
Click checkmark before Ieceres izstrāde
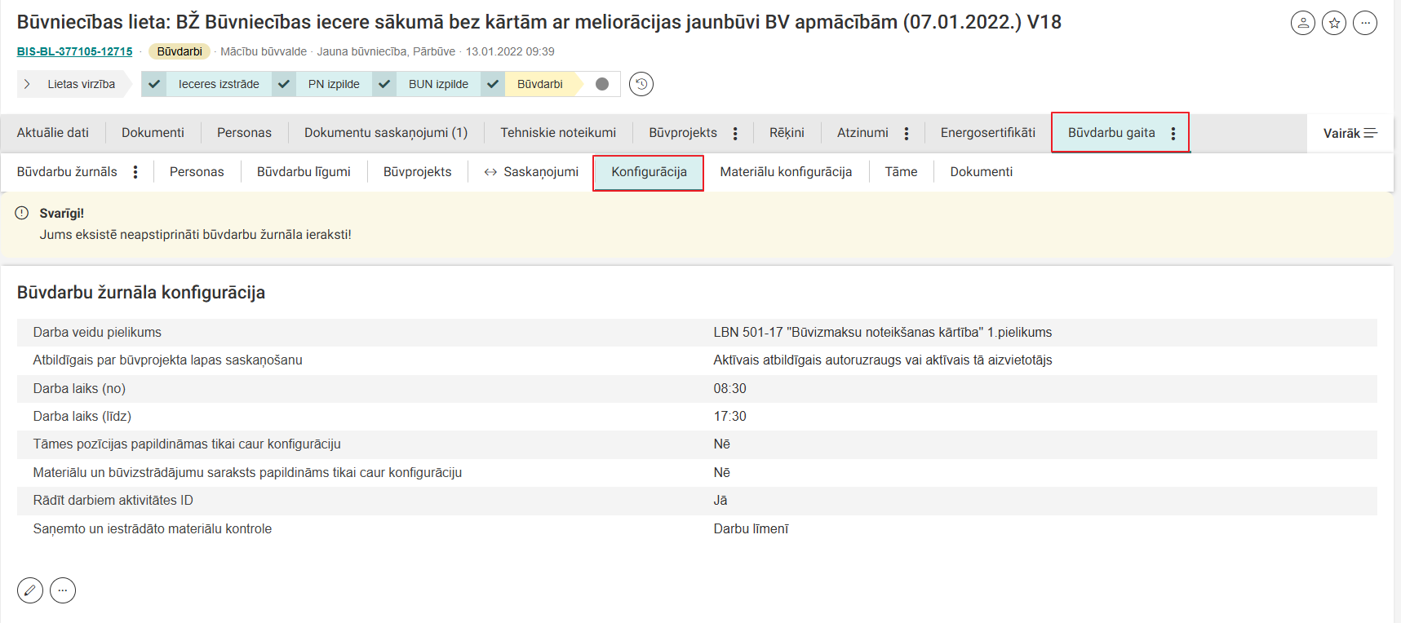pos(154,84)
